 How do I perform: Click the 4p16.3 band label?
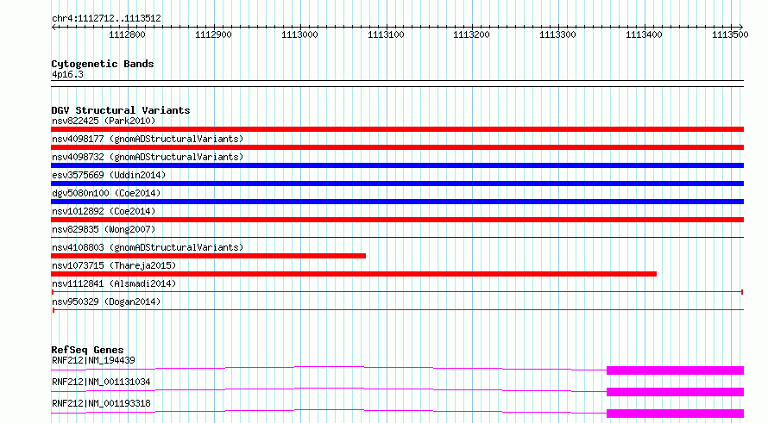point(67,74)
